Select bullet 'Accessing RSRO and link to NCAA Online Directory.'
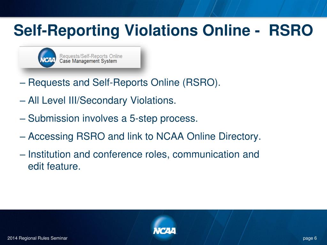This screenshot has height=245, width=327. coord(141,137)
